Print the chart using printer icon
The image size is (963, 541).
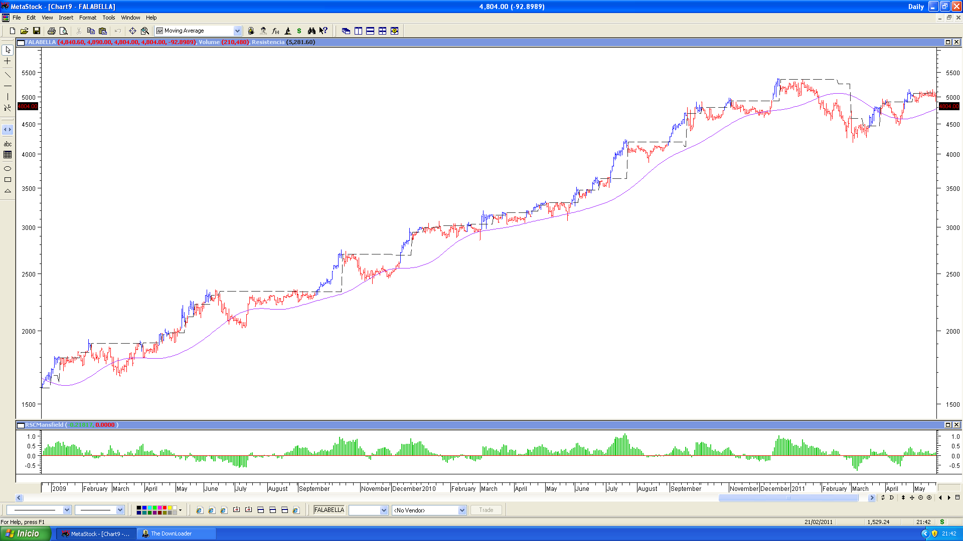pyautogui.click(x=51, y=31)
